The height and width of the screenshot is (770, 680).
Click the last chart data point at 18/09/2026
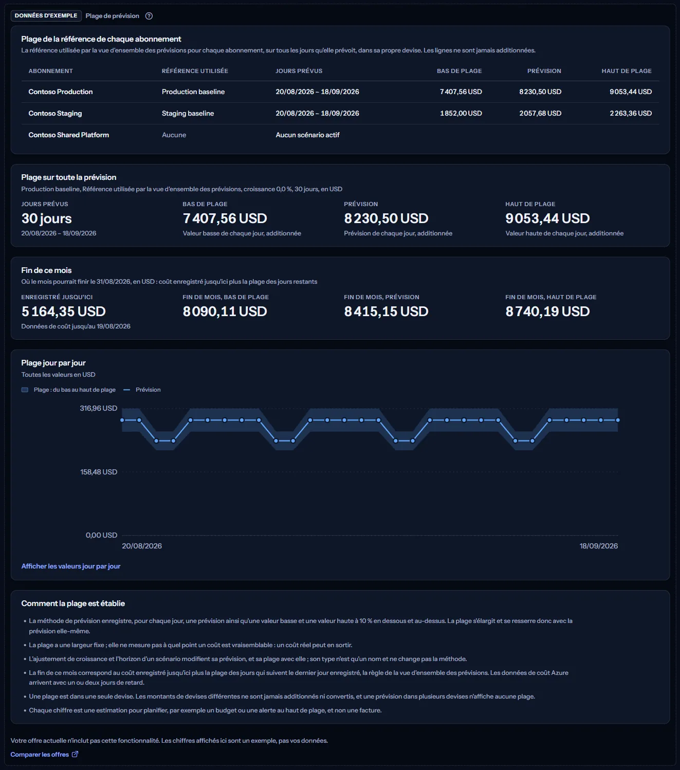tap(618, 420)
